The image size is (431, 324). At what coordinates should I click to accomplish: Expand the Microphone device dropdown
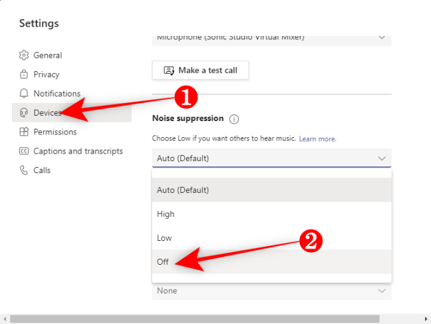pyautogui.click(x=271, y=37)
